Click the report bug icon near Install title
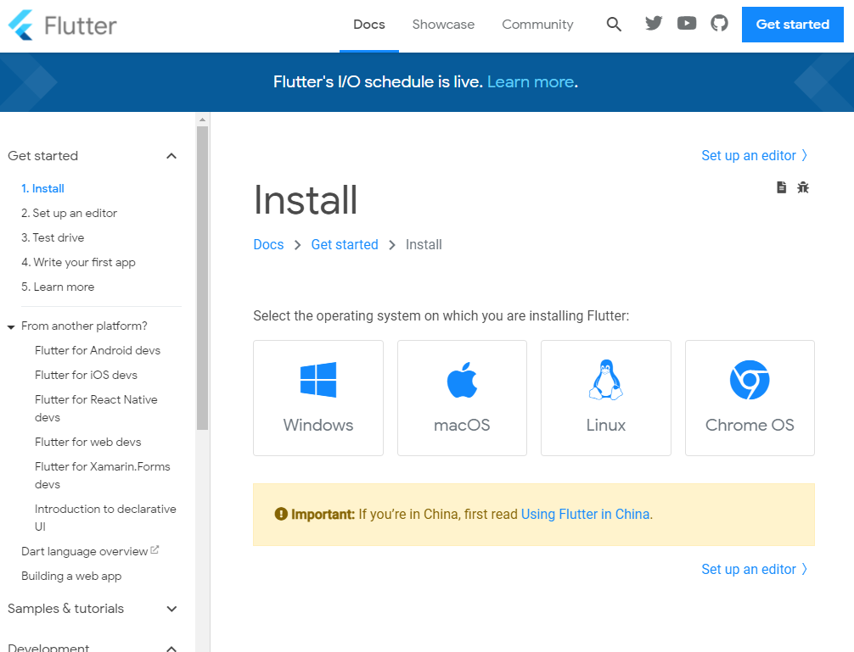The image size is (854, 652). tap(803, 187)
